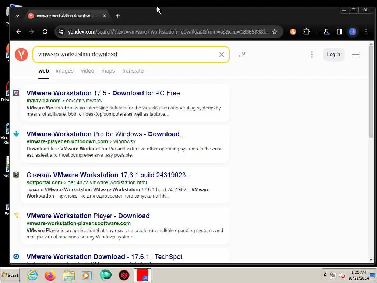Viewport: 377px width, 283px height.
Task: Open VMware Workstation Download TechSpot result
Action: pyautogui.click(x=104, y=257)
